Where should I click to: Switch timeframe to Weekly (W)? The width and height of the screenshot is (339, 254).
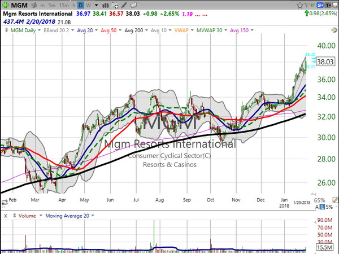pyautogui.click(x=88, y=5)
